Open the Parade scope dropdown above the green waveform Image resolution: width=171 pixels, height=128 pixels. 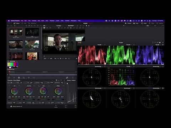tap(129, 45)
